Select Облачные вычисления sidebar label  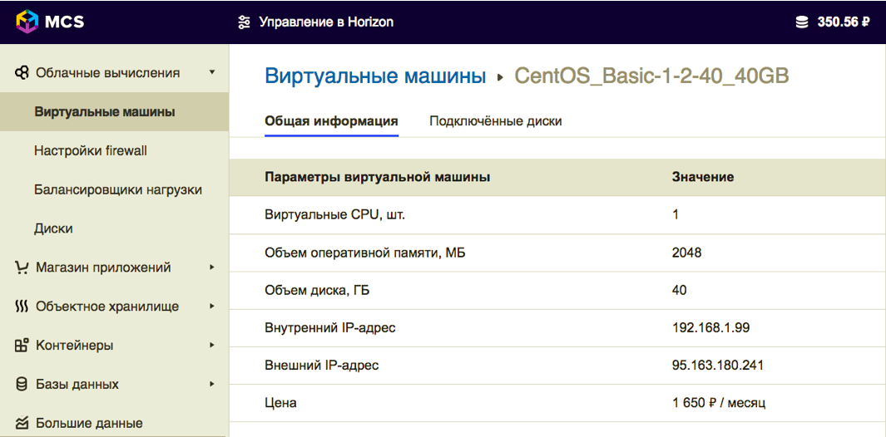coord(108,73)
